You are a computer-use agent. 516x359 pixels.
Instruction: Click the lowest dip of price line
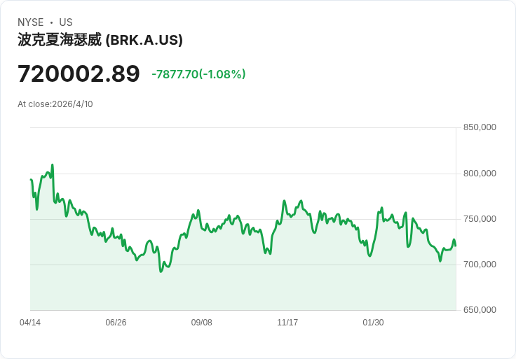tap(161, 271)
